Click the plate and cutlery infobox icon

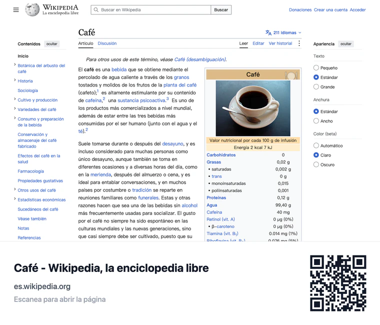pos(291,75)
